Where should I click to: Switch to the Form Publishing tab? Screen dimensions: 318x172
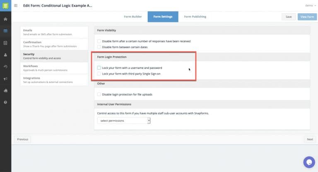point(195,17)
